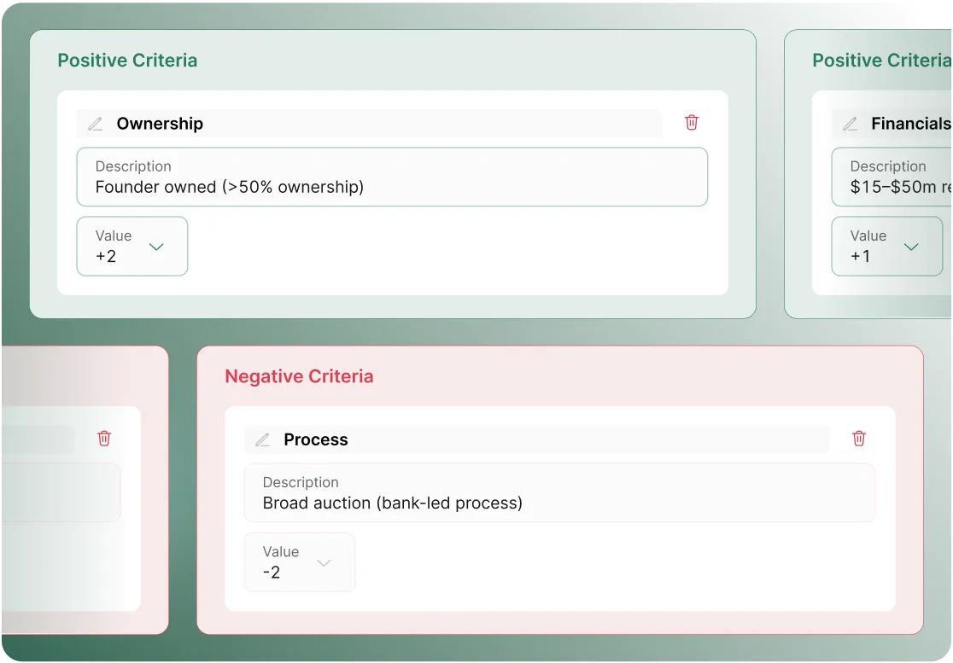The height and width of the screenshot is (663, 953).
Task: Click the +2 value in Ownership card
Action: click(104, 256)
